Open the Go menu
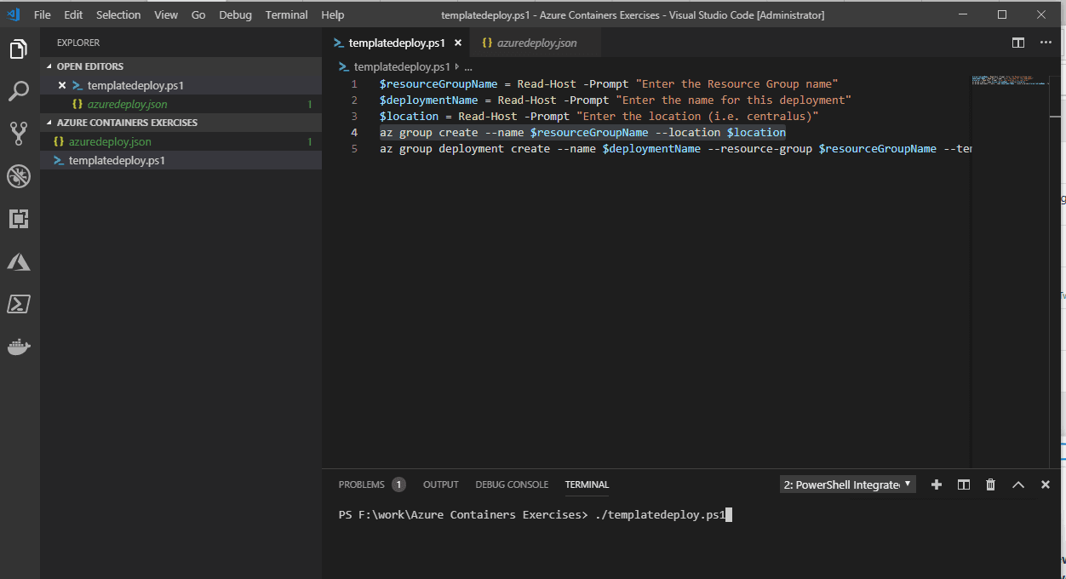The height and width of the screenshot is (579, 1066). pyautogui.click(x=198, y=14)
